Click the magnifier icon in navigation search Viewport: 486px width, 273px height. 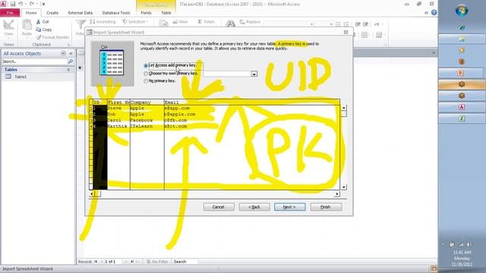(71, 61)
